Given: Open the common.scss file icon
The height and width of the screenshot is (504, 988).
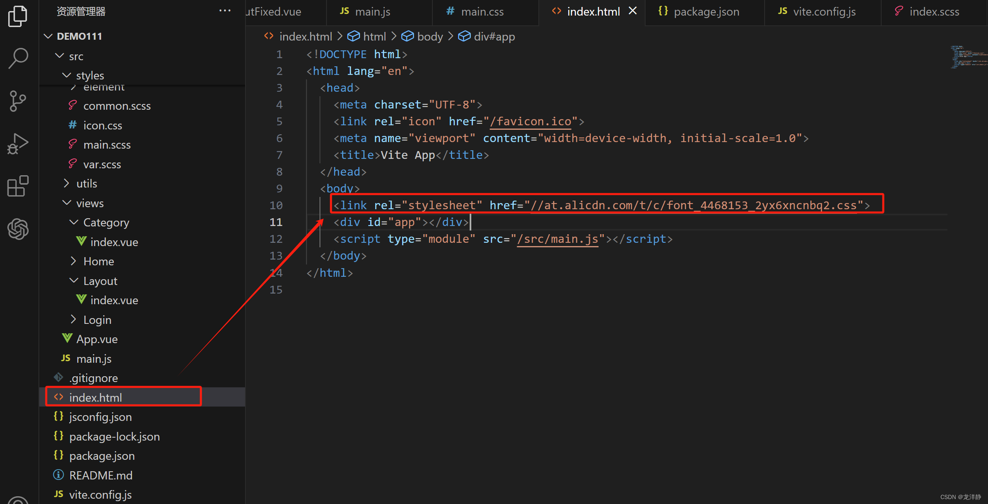Looking at the screenshot, I should pos(72,106).
